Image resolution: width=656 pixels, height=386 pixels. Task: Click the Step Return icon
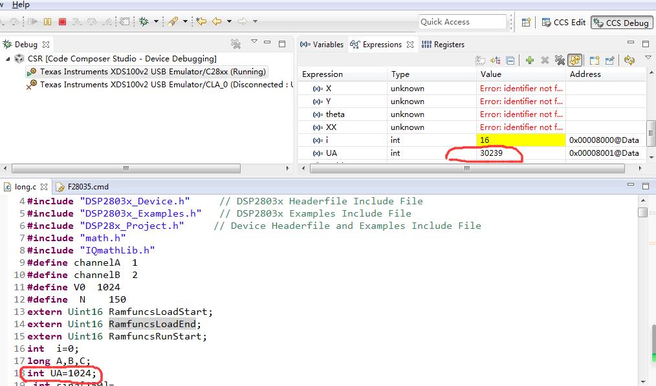click(108, 21)
